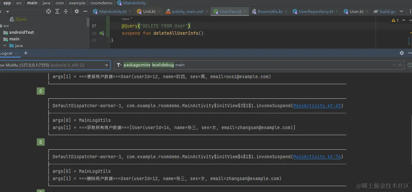
Task: Open the device selector MuMu dropdown
Action: [x=55, y=65]
